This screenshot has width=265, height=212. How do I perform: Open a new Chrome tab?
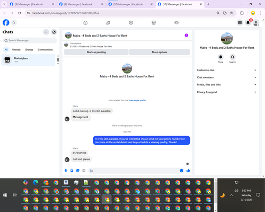click(208, 4)
